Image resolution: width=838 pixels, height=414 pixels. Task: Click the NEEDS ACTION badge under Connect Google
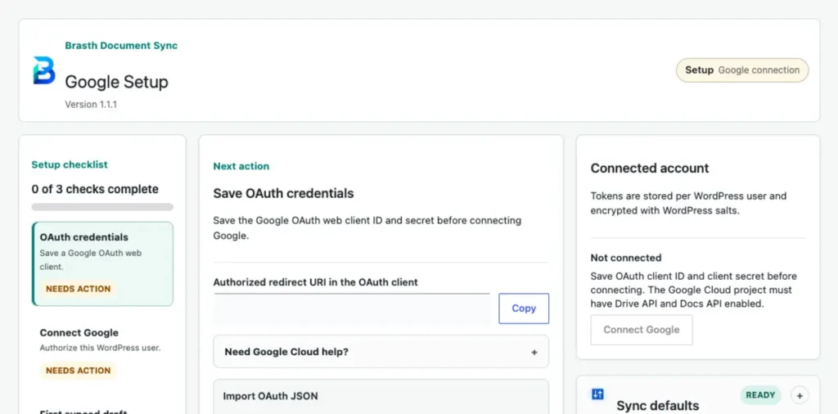(x=78, y=371)
